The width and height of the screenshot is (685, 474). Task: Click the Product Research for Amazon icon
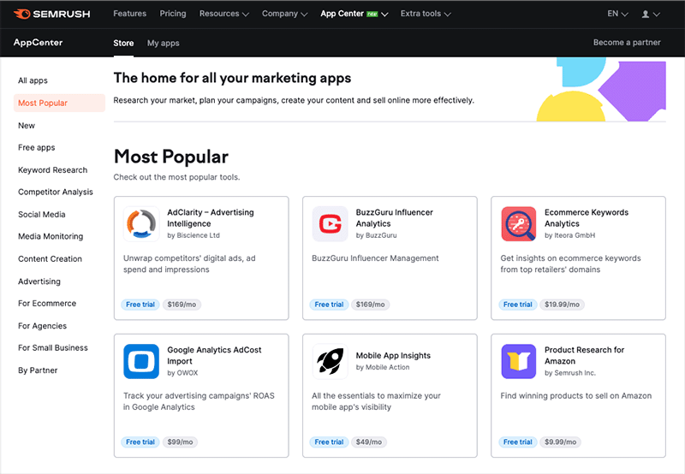click(519, 361)
